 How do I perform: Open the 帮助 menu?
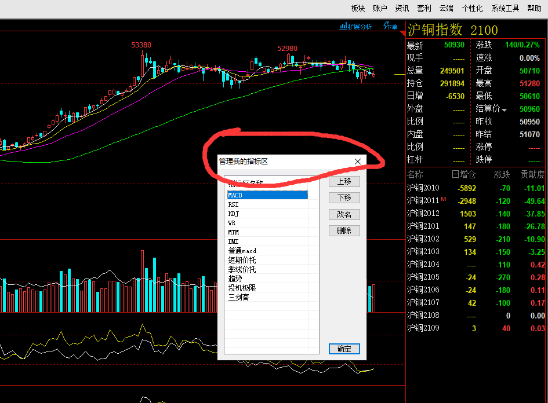534,8
